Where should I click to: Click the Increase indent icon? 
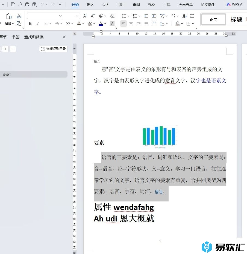click(x=154, y=16)
